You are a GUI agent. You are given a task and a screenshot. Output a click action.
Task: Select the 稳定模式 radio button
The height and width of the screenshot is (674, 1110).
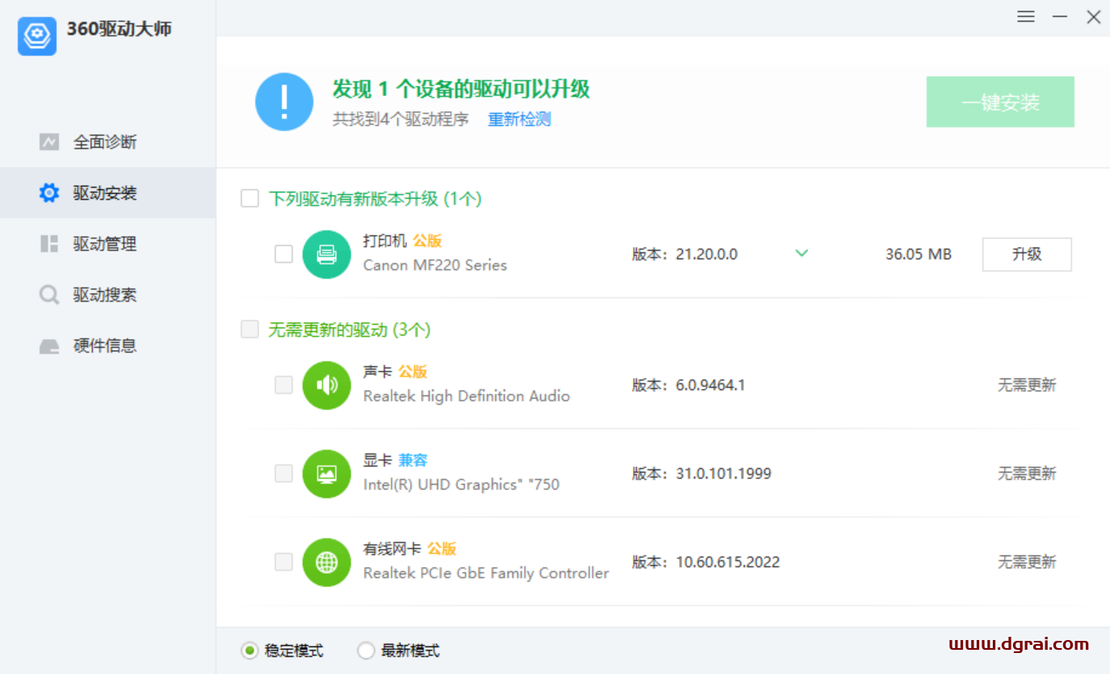(250, 651)
